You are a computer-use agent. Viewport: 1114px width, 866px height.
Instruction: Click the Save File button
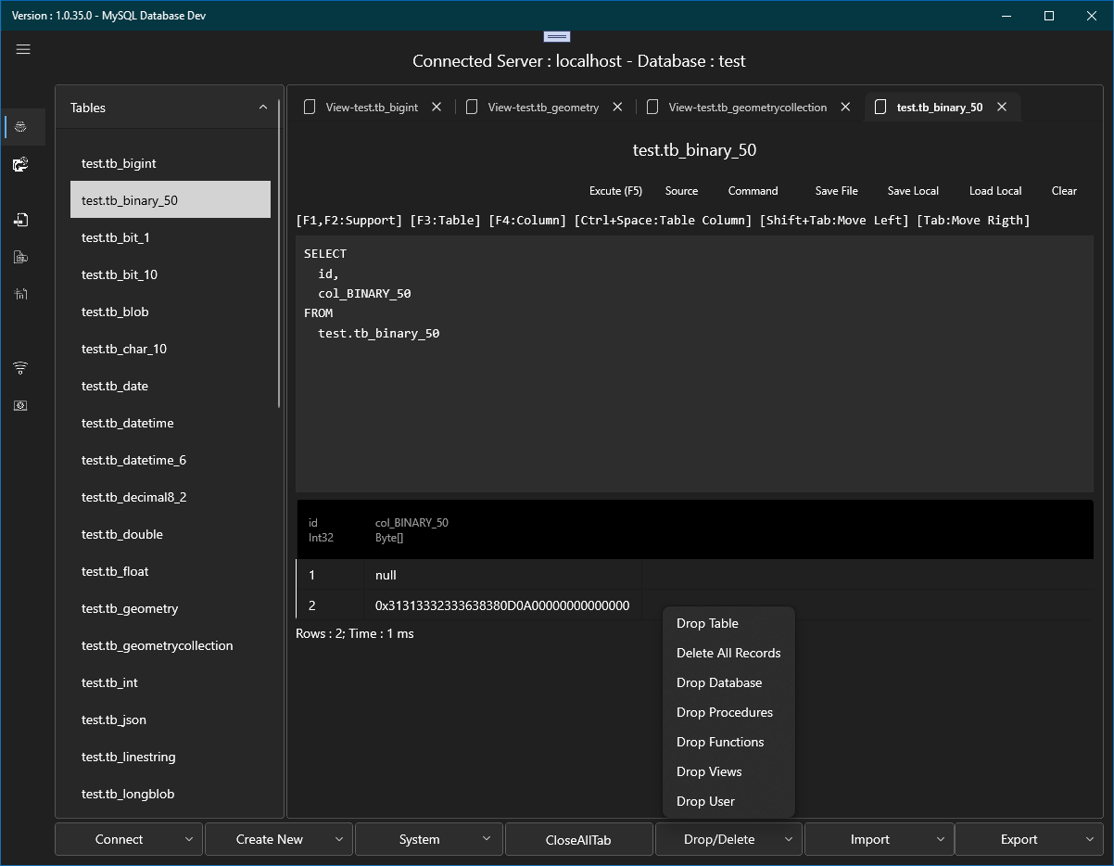pyautogui.click(x=836, y=191)
